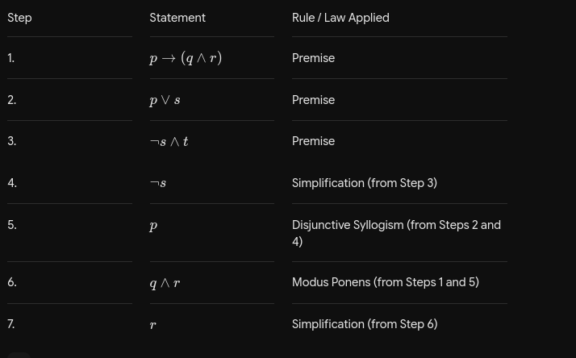The image size is (576, 358).
Task: Click step number 7.
Action: [x=11, y=324]
